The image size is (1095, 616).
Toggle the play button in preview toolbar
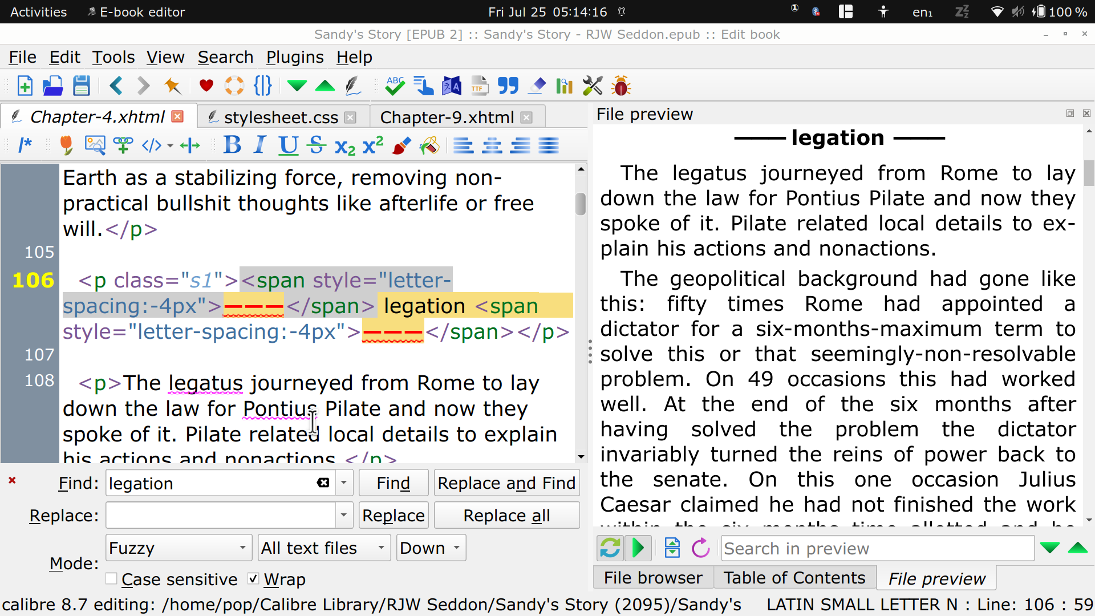[x=638, y=548]
